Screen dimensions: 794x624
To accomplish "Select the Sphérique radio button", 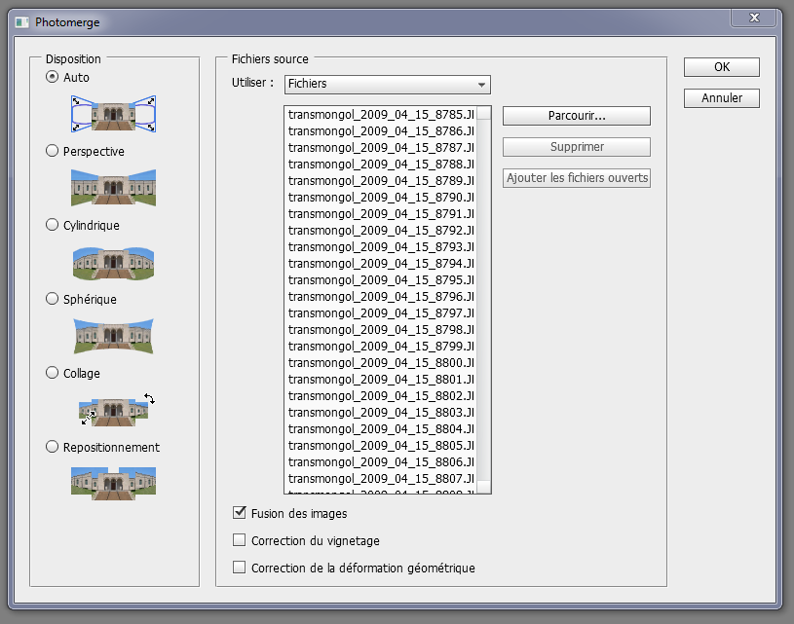I will click(x=53, y=299).
